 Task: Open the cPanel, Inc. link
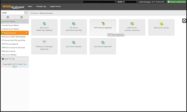tap(22, 64)
